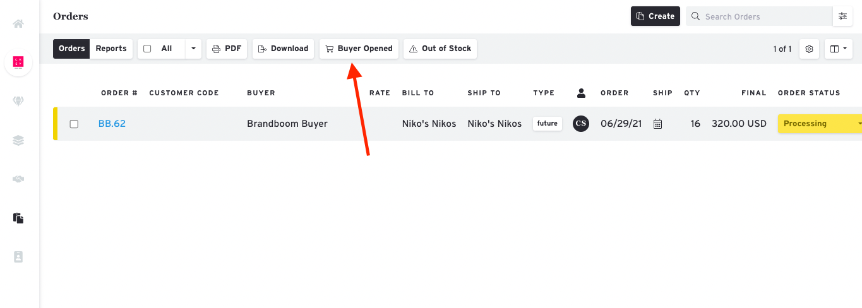Open the contacts book sidebar icon
862x308 pixels.
pos(18,257)
